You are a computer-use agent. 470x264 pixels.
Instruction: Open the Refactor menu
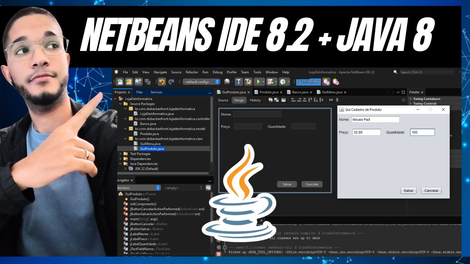point(192,72)
